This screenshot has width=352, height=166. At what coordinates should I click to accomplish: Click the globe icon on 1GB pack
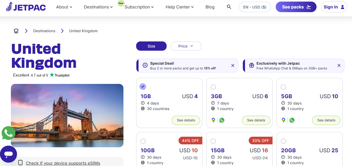[143, 109]
